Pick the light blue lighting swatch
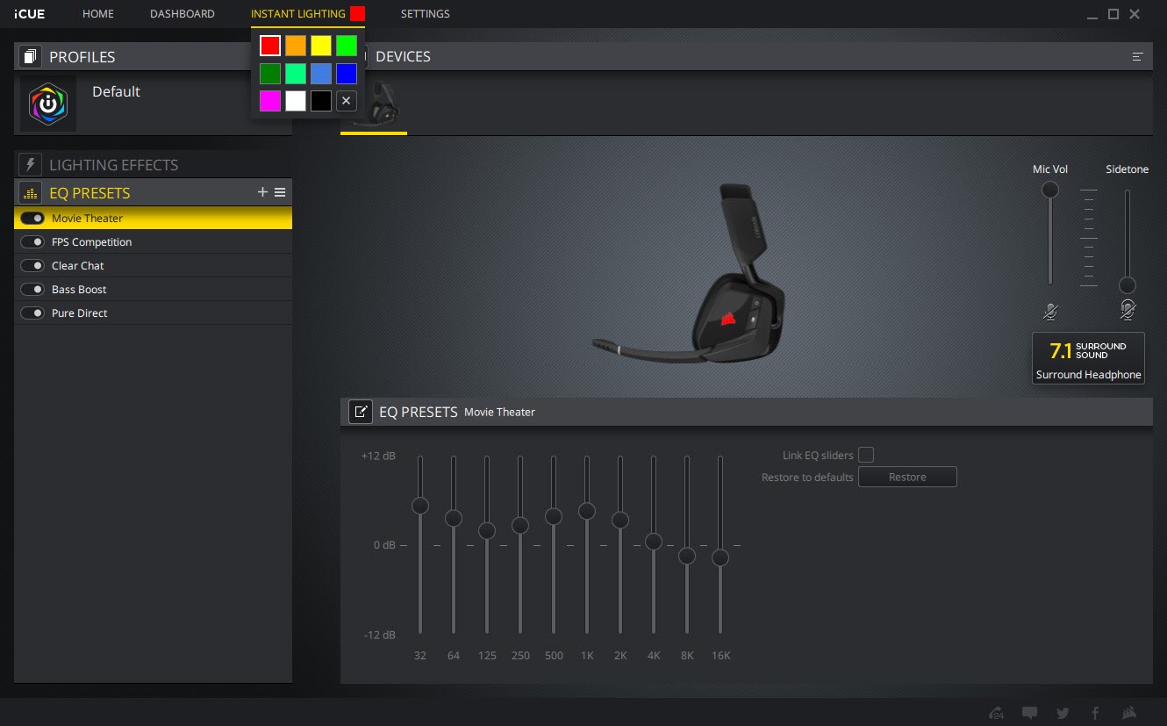 [321, 74]
